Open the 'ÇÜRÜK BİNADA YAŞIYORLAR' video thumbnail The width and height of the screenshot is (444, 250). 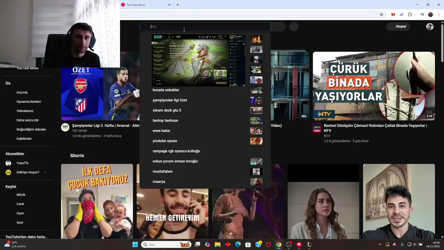(x=374, y=86)
